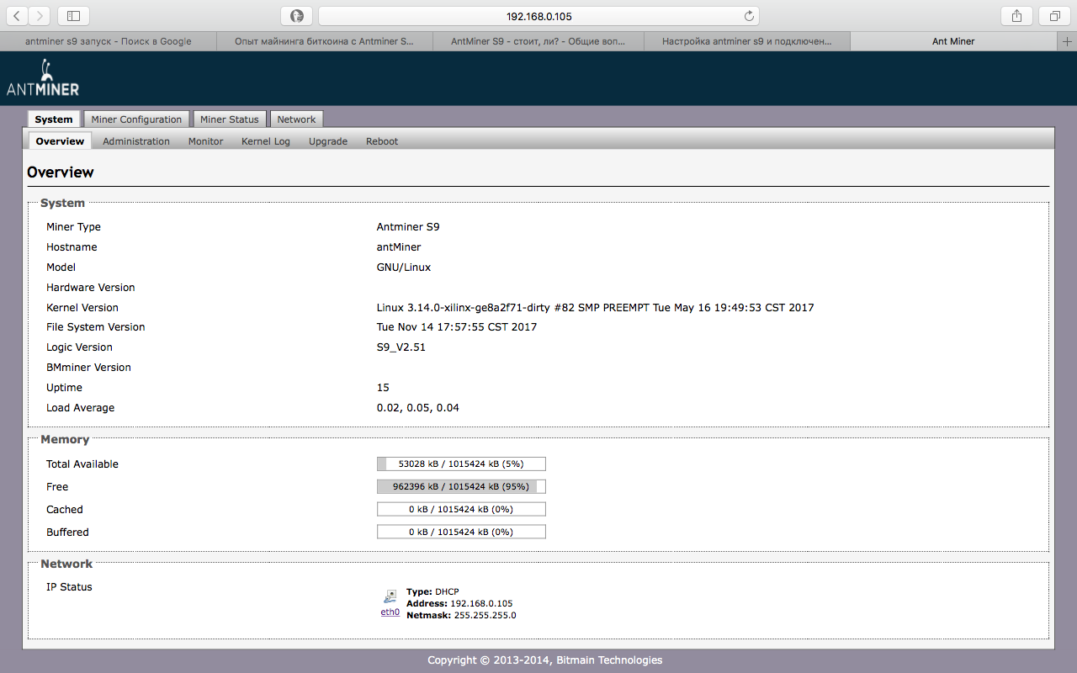Click the reload page icon in address bar
Viewport: 1077px width, 673px height.
pyautogui.click(x=749, y=16)
